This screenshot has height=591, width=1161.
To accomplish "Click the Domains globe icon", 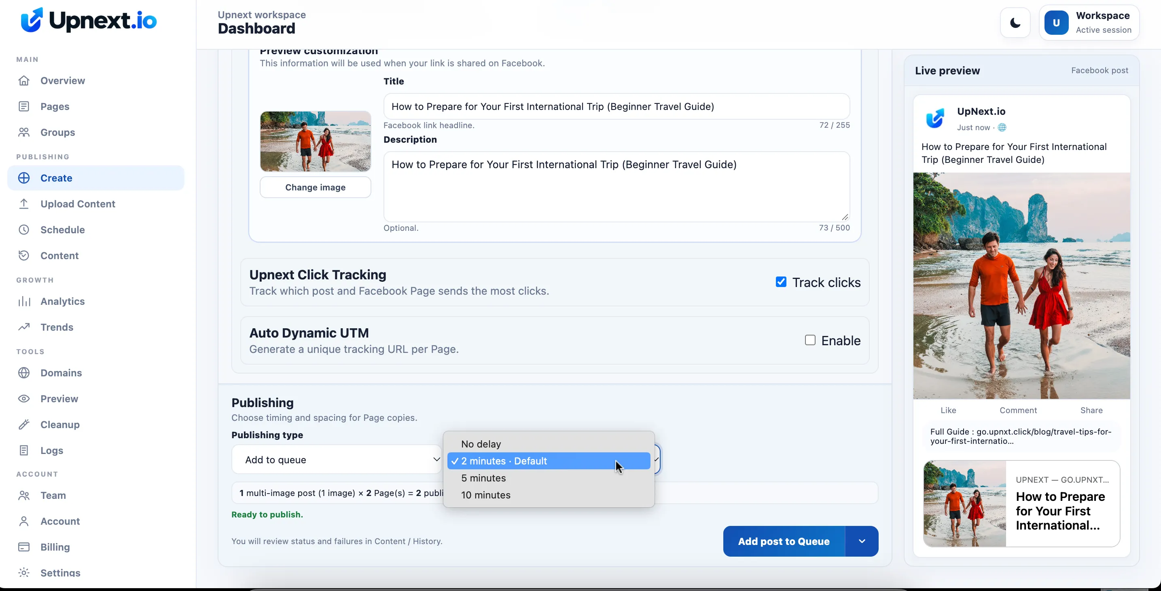I will point(24,373).
